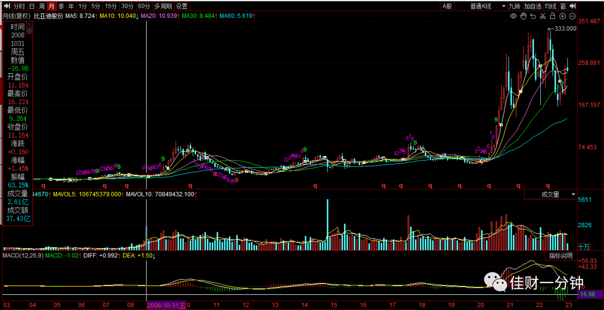
Task: Toggle the 均线 moving average button
Action: pyautogui.click(x=551, y=6)
